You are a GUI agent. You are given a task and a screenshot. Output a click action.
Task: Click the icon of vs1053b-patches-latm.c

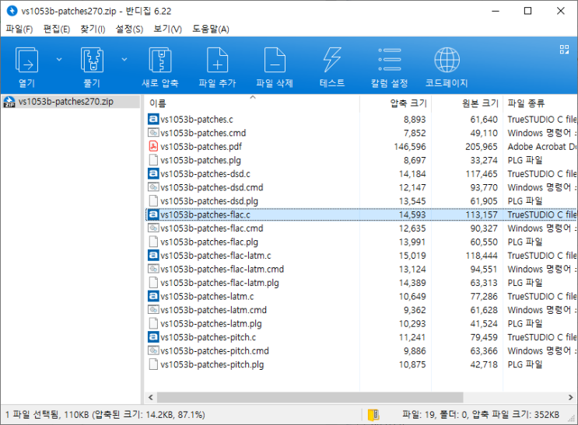tap(153, 296)
